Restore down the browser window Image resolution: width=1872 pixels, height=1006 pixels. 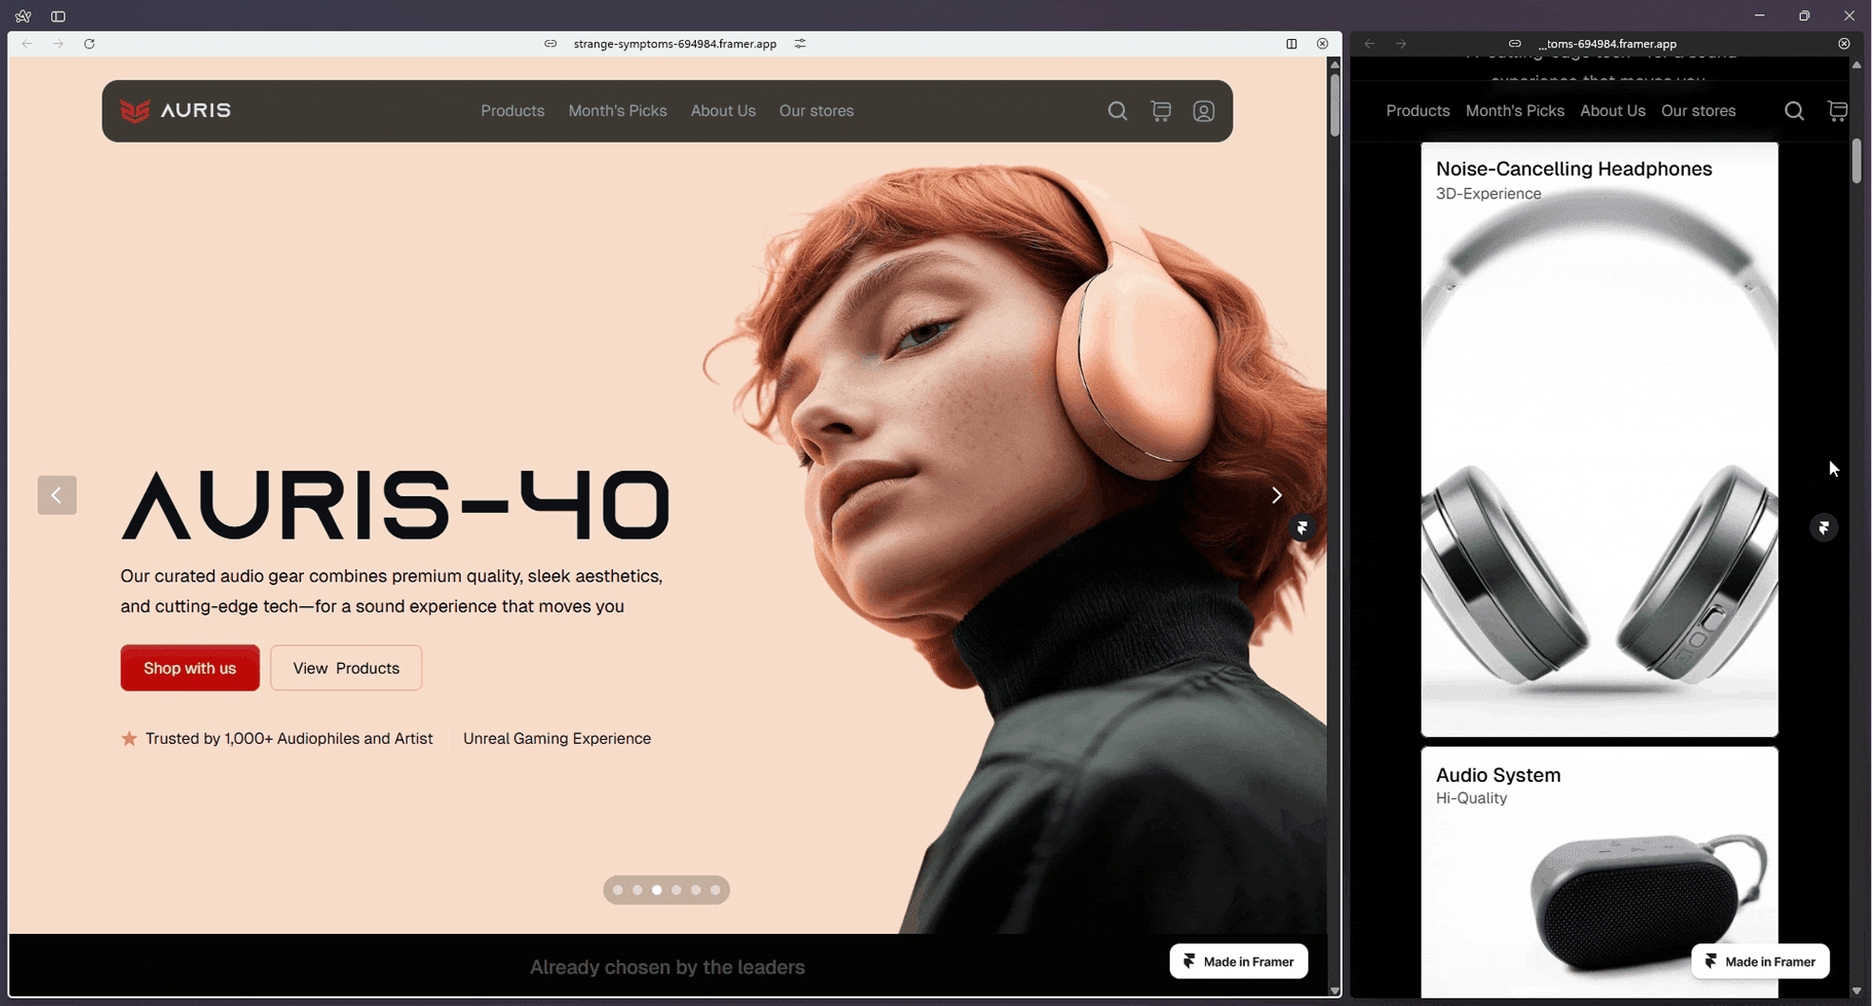pos(1804,16)
